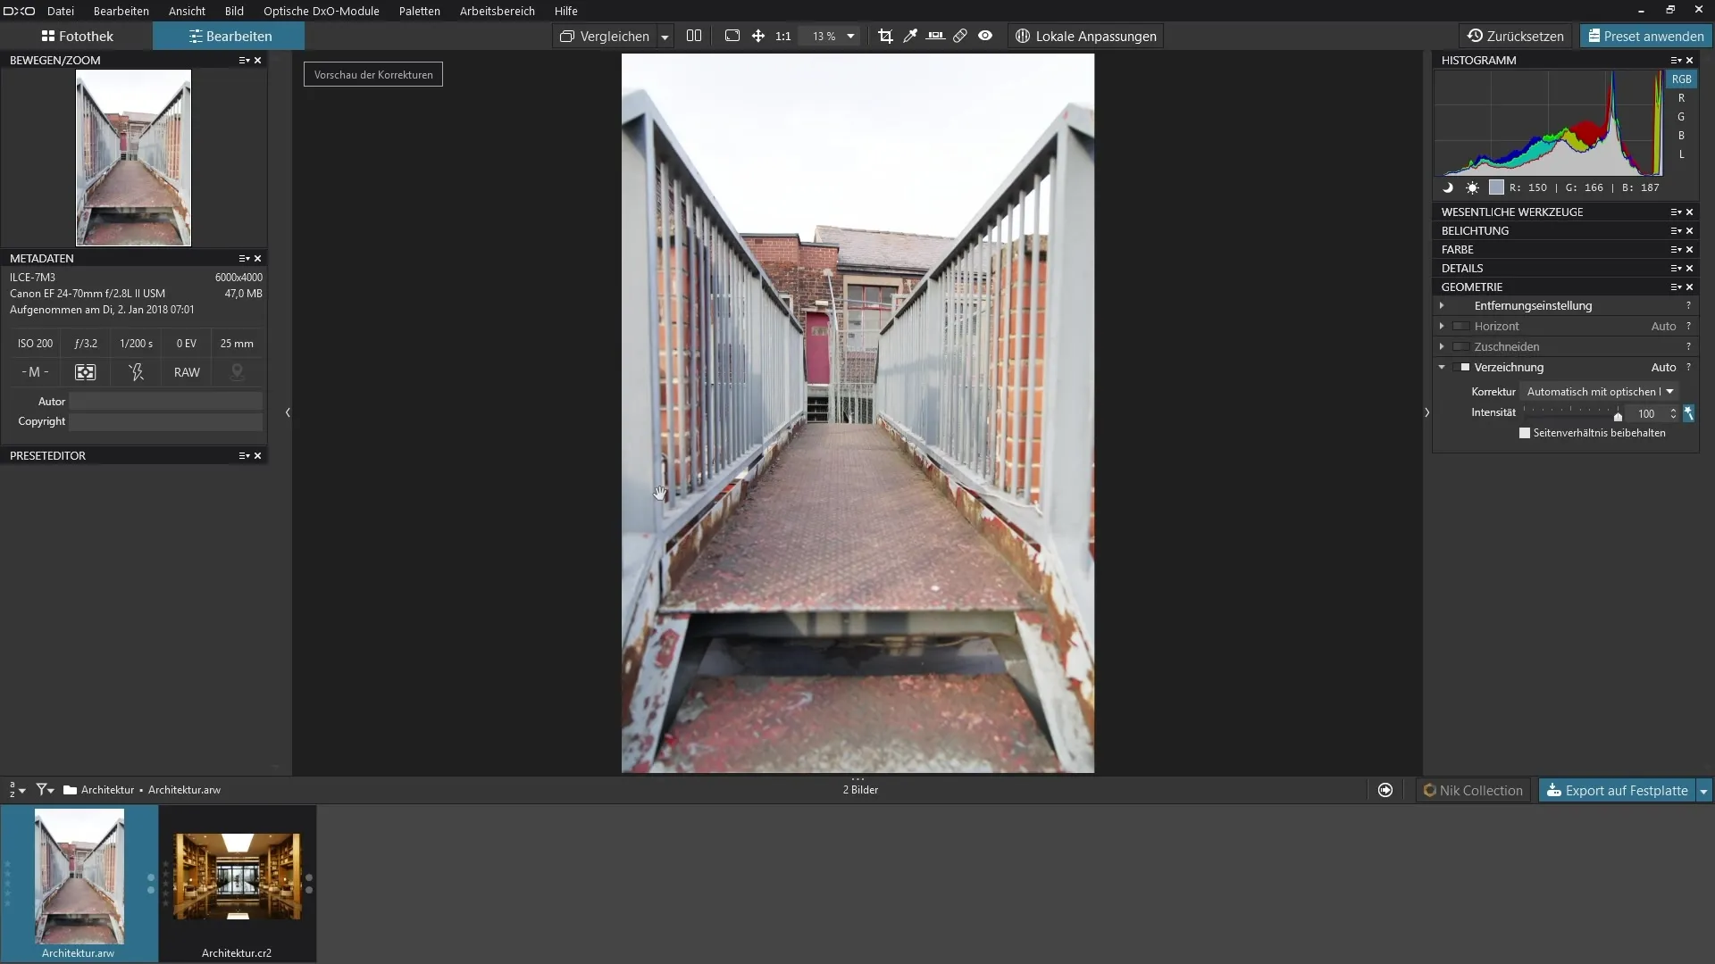
Task: Click the histogram color sample swatch
Action: (1496, 187)
